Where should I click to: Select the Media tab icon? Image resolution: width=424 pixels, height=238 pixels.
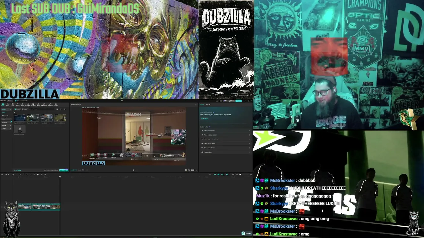[x=3, y=105]
